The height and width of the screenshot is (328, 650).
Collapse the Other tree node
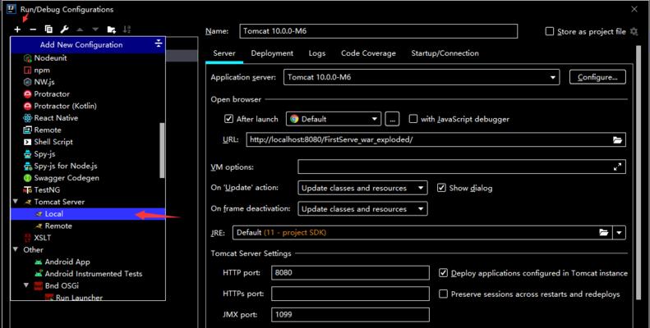click(x=16, y=250)
